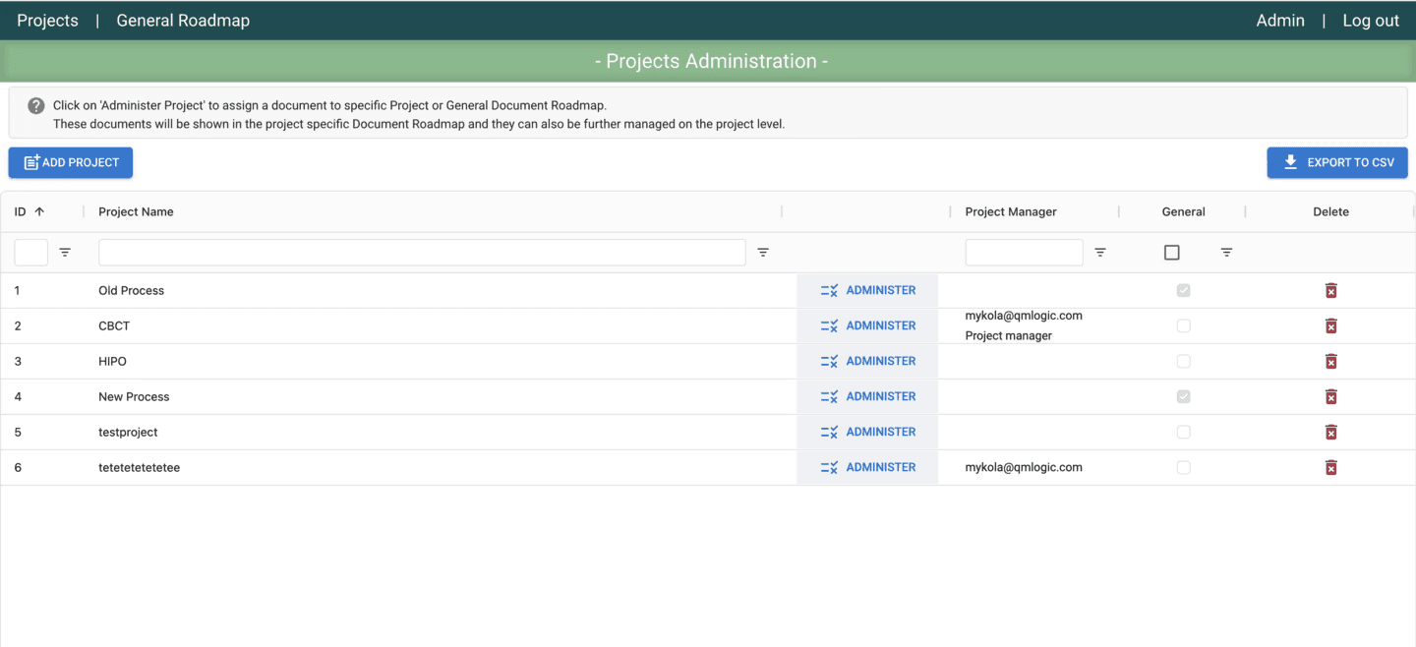Viewport: 1416px width, 647px height.
Task: Toggle General checkbox for Old Process
Action: pos(1184,290)
